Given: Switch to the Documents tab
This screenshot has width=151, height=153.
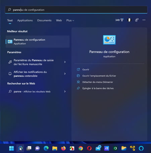Looking at the screenshot, I should click(x=44, y=20).
